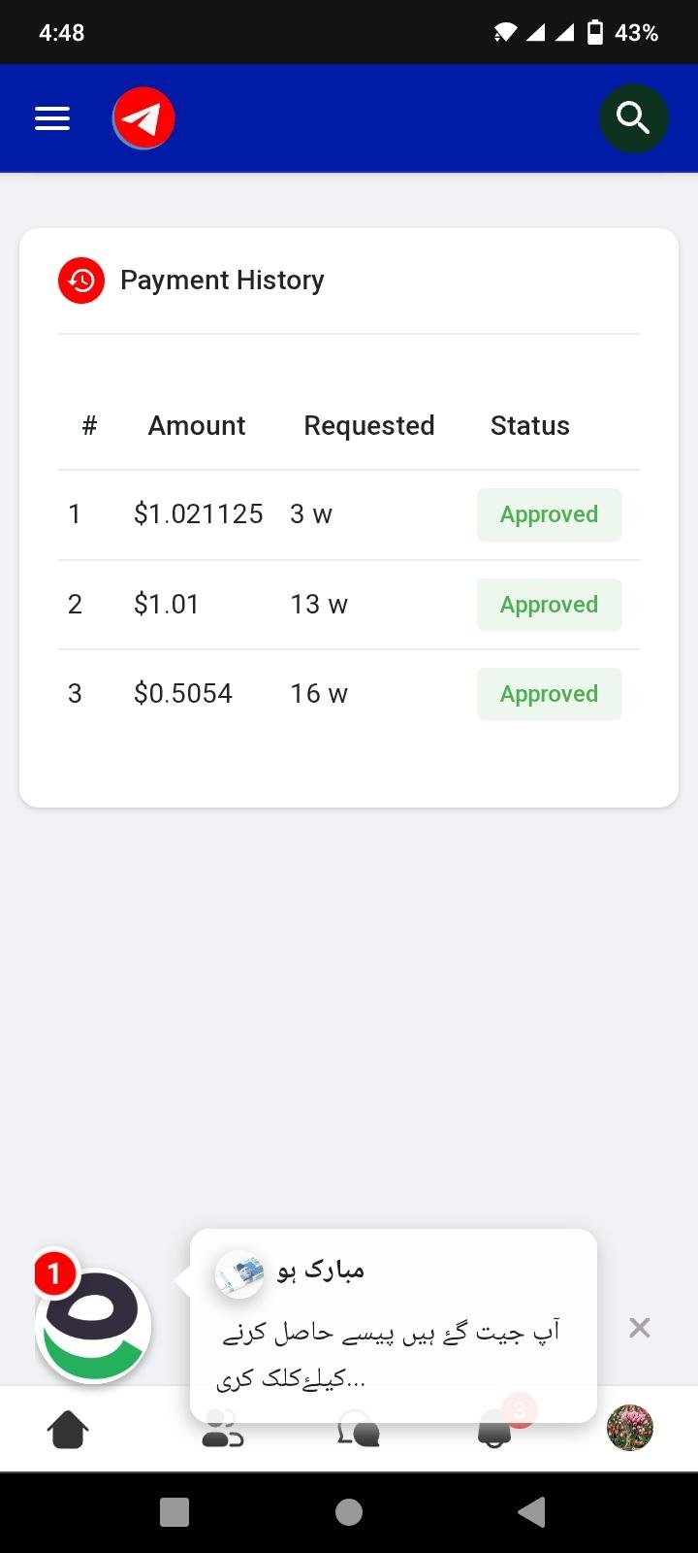Tap the floating green widget icon
Image resolution: width=698 pixels, height=1553 pixels.
pyautogui.click(x=93, y=1325)
